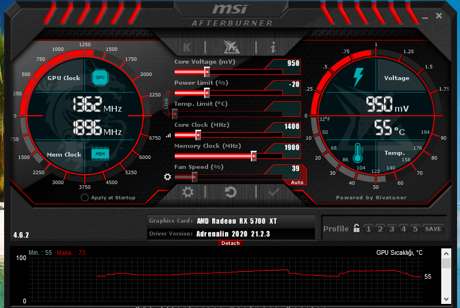
Task: Adjust the Core Voltage slider handle
Action: coord(207,72)
